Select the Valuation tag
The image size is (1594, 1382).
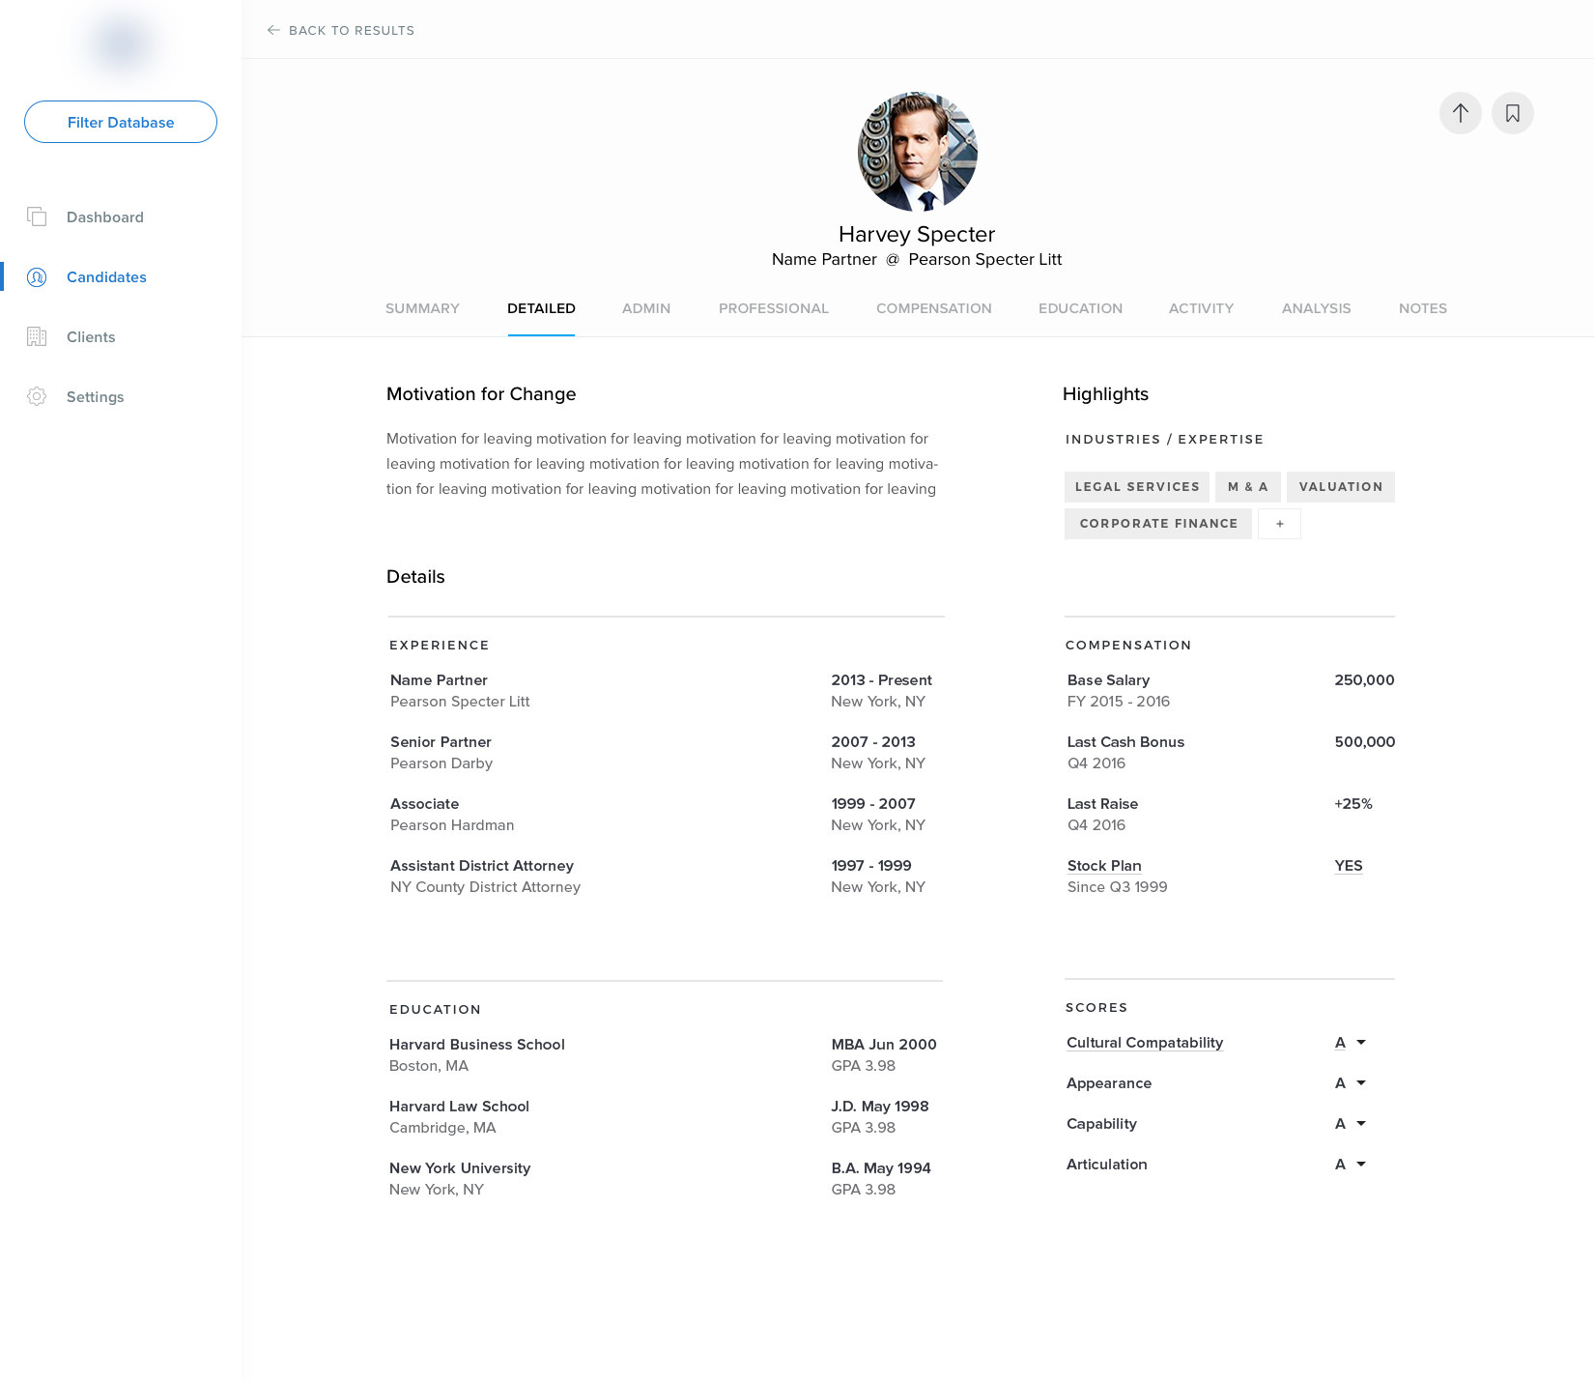click(x=1341, y=487)
